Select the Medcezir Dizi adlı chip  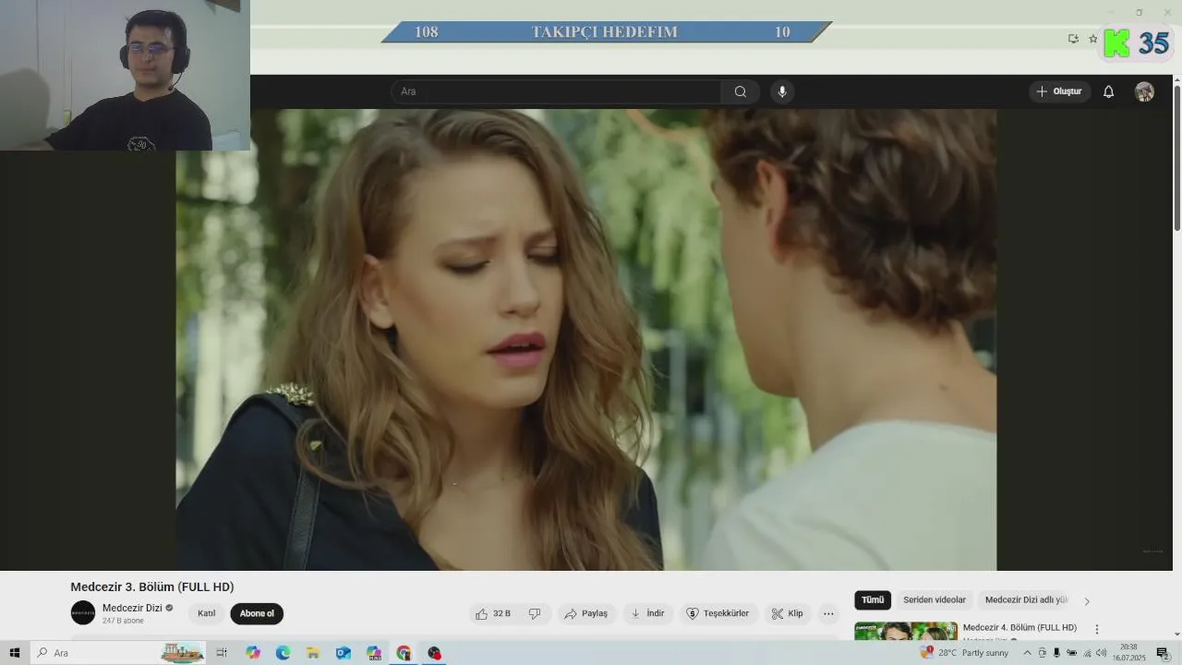(1026, 600)
